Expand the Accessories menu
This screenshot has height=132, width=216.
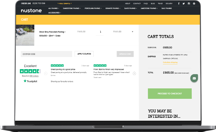click(55, 12)
